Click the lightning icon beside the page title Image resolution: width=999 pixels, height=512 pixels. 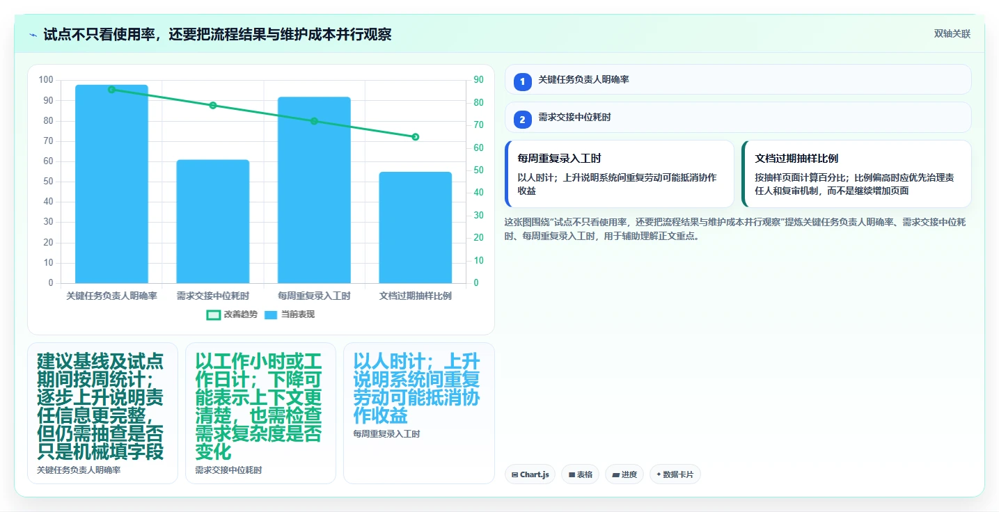(33, 35)
